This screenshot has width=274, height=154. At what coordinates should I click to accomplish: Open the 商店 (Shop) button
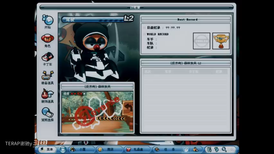point(109,150)
